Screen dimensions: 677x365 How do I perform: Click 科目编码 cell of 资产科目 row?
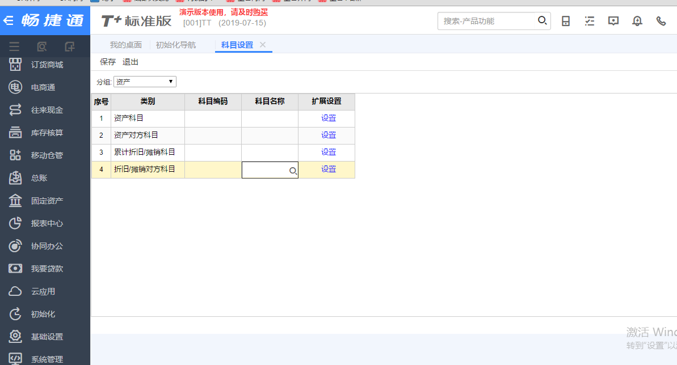(213, 118)
